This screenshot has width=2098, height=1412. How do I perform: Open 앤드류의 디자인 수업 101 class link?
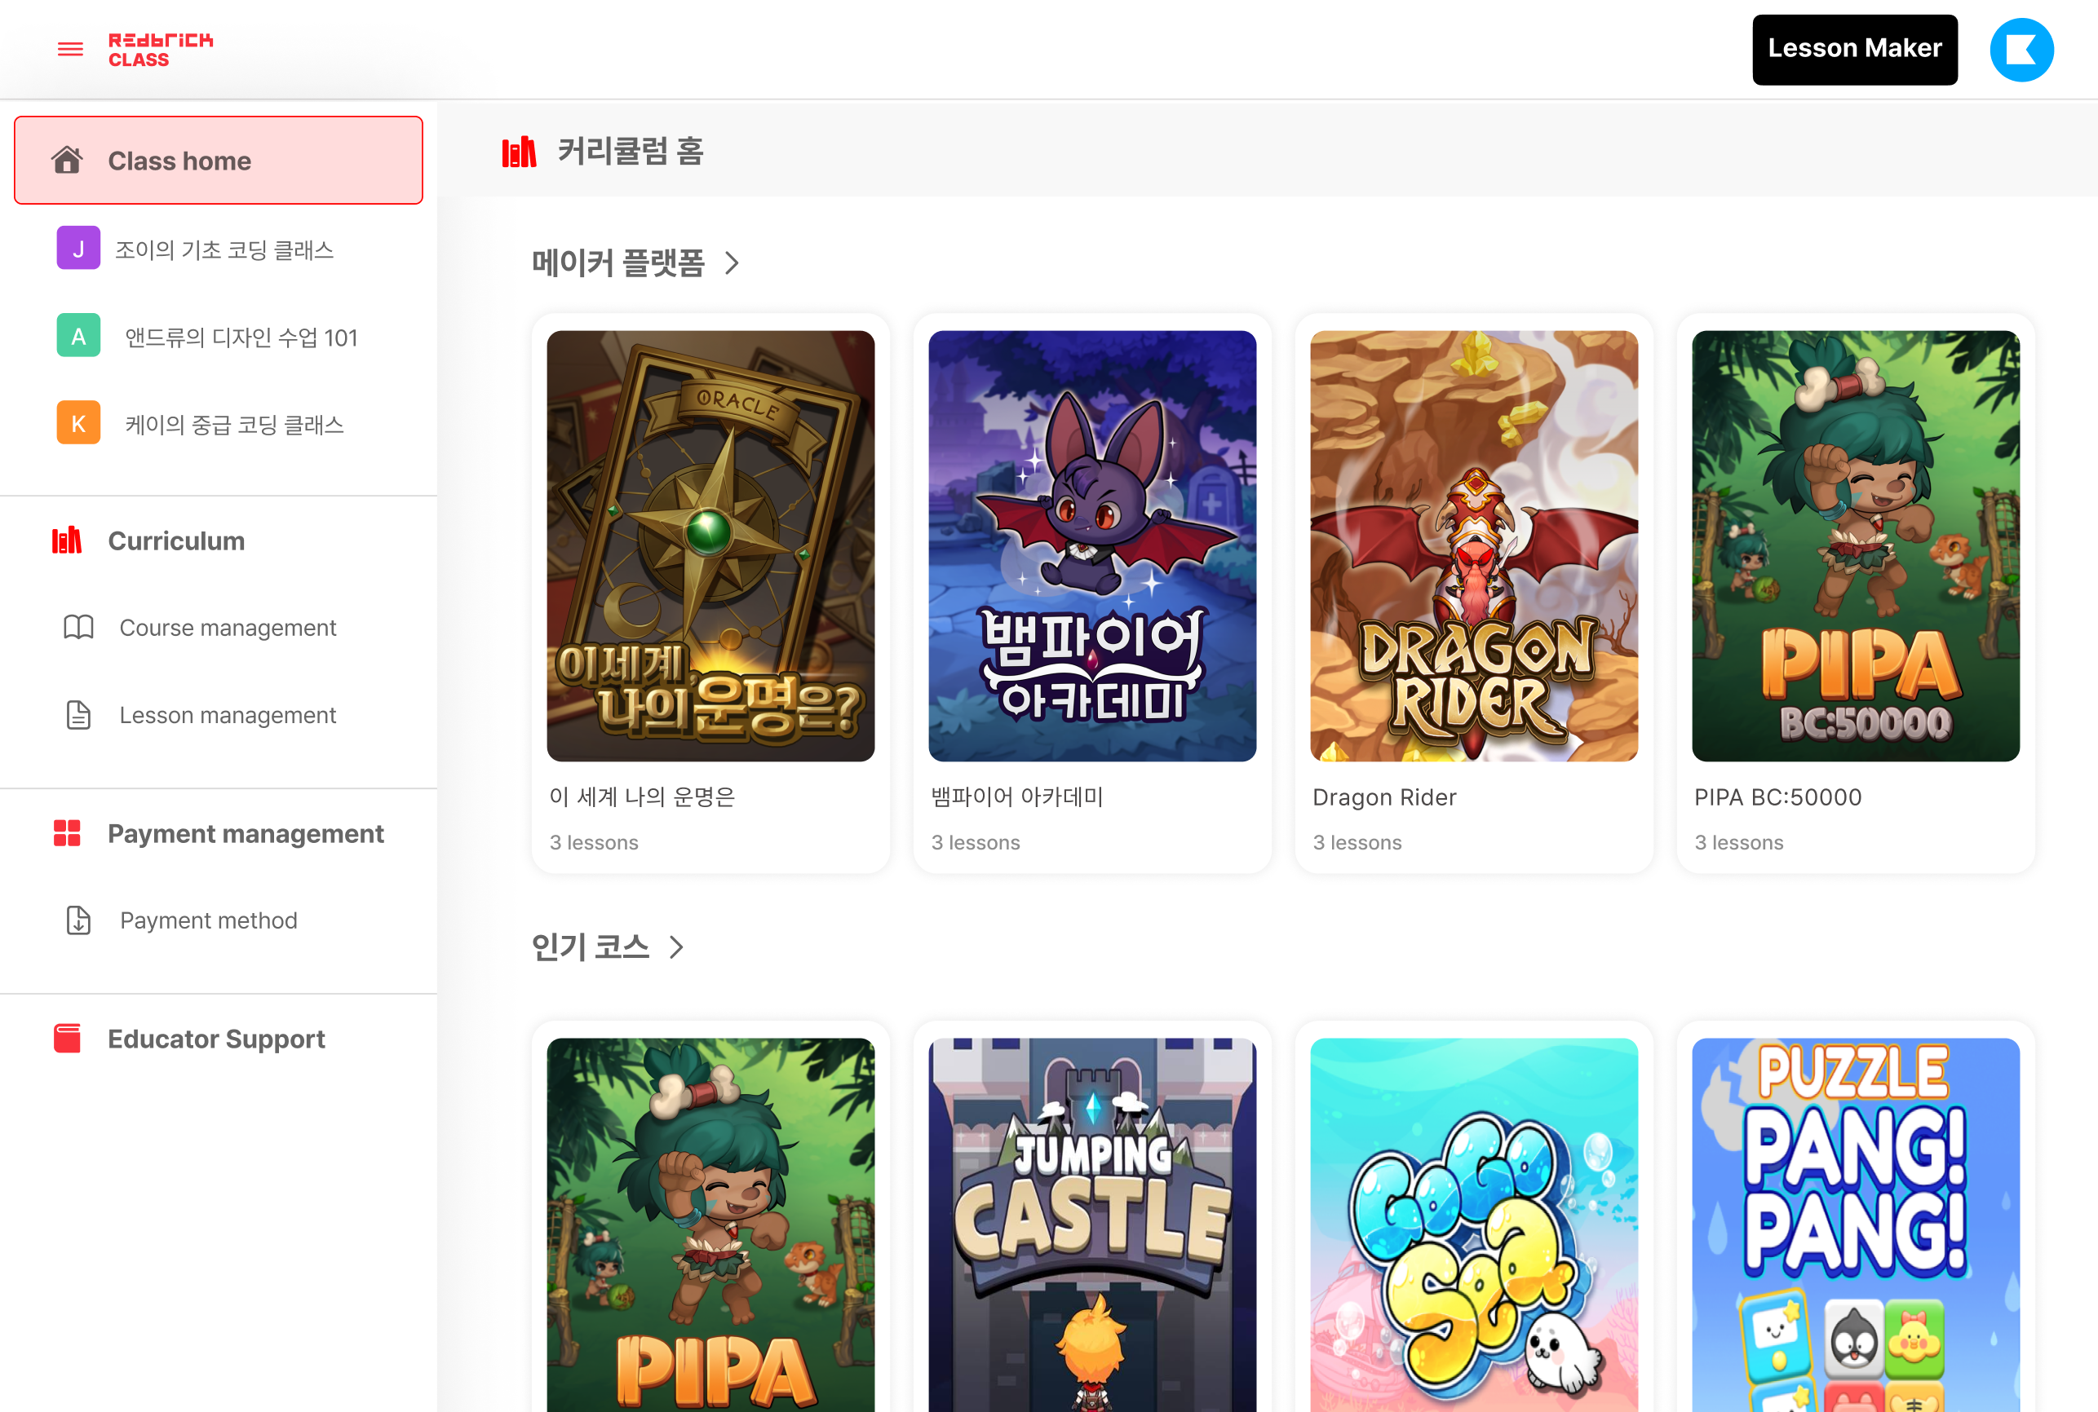pyautogui.click(x=241, y=338)
